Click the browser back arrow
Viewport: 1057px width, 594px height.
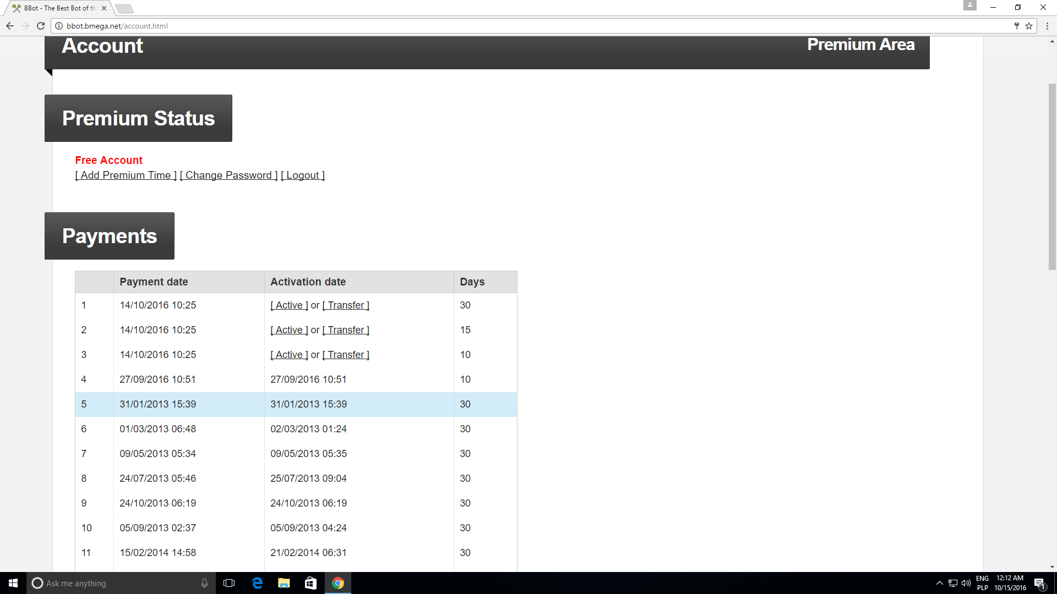[x=10, y=26]
